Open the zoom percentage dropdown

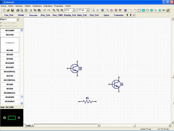click(74, 10)
